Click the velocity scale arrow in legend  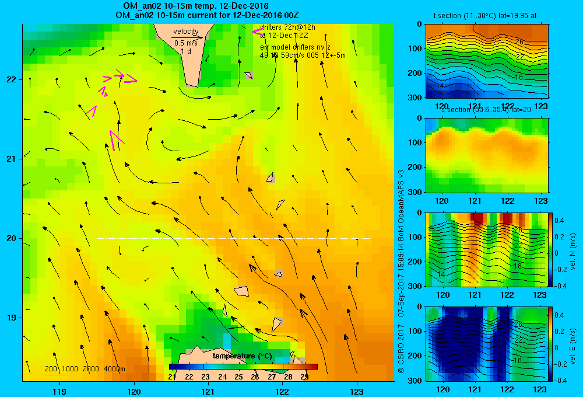point(187,37)
